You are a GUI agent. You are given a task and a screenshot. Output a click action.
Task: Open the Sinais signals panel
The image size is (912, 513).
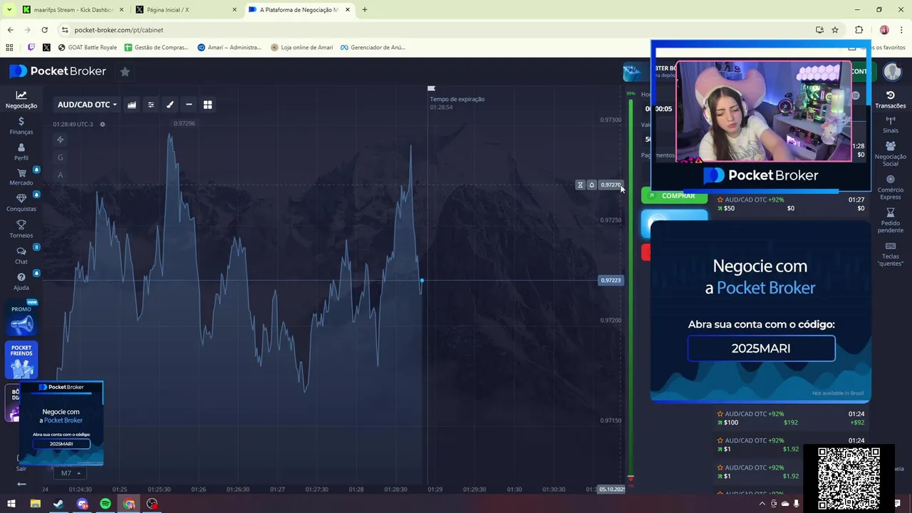891,125
